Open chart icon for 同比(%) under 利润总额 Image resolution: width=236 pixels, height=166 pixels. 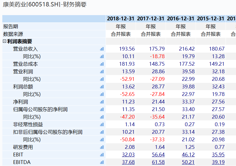pos(102,94)
